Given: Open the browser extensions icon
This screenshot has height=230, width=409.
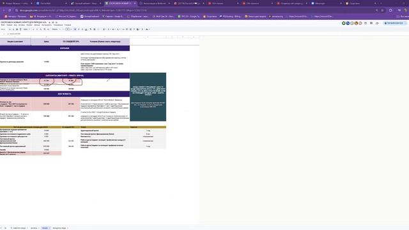Looking at the screenshot, I should coord(390,10).
